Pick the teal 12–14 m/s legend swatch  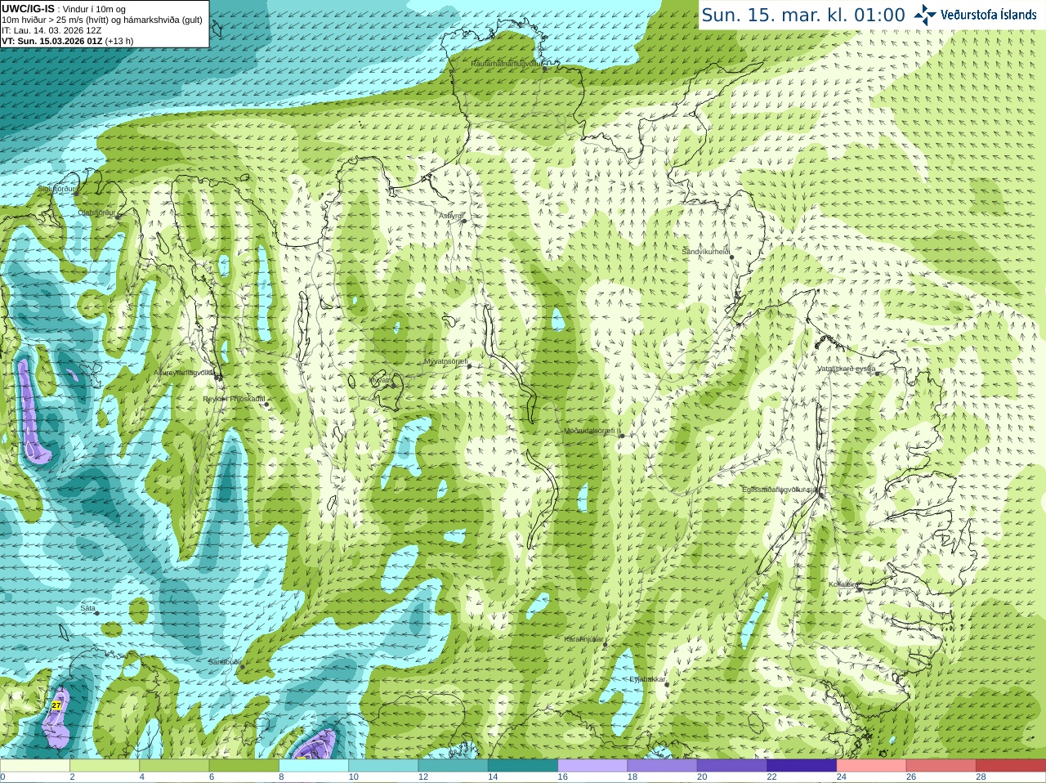coord(454,766)
